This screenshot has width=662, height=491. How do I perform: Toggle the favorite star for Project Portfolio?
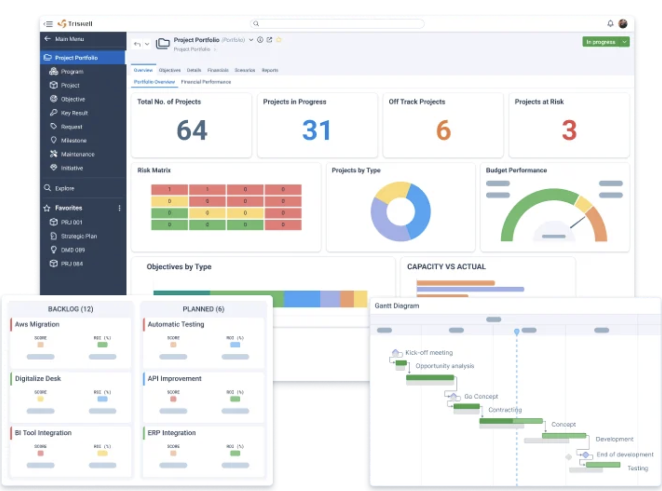click(279, 40)
